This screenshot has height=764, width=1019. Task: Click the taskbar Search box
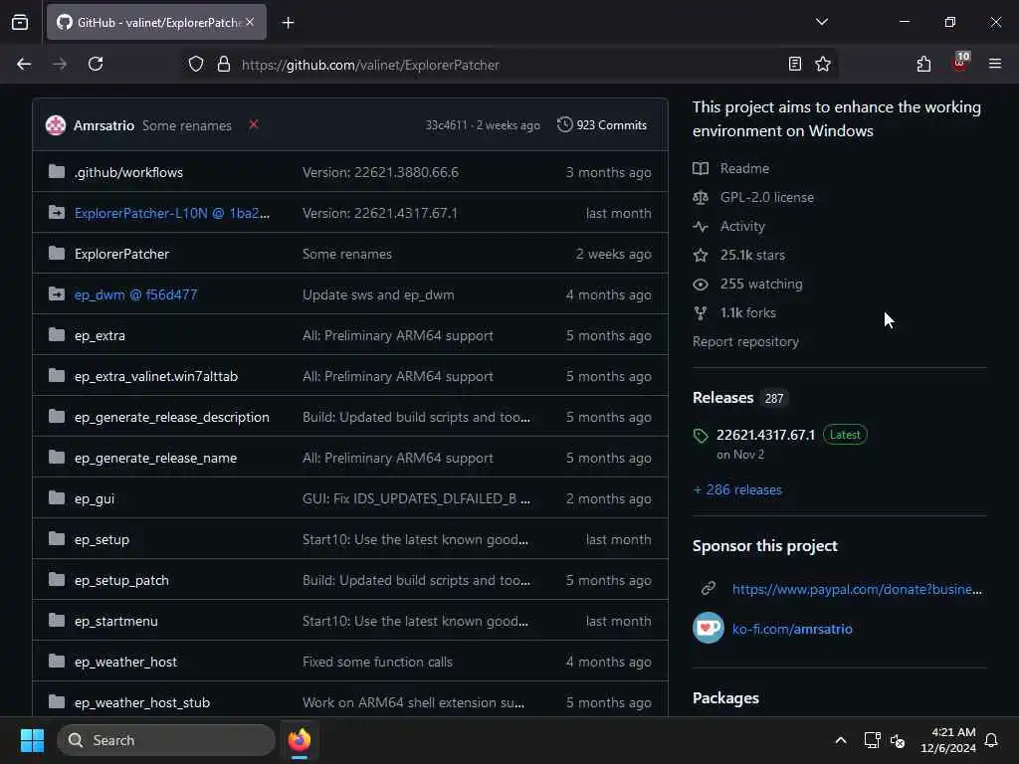[166, 740]
